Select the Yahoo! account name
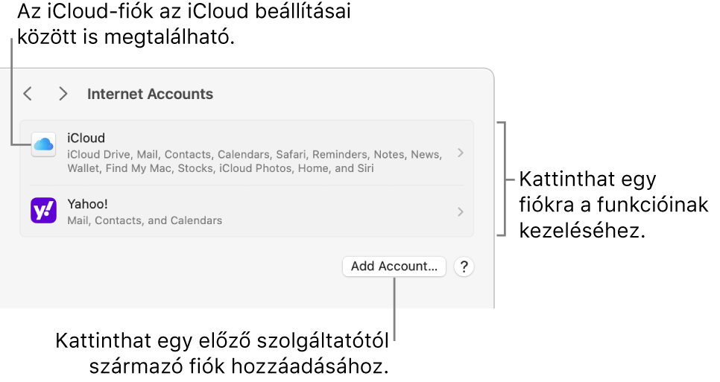The width and height of the screenshot is (720, 382). [x=88, y=204]
